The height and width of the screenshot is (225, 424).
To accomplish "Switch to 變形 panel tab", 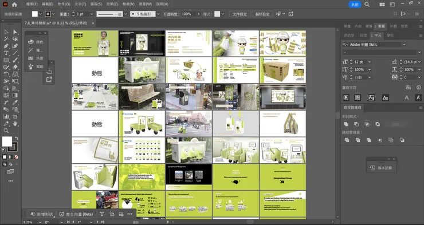I will tap(390, 35).
